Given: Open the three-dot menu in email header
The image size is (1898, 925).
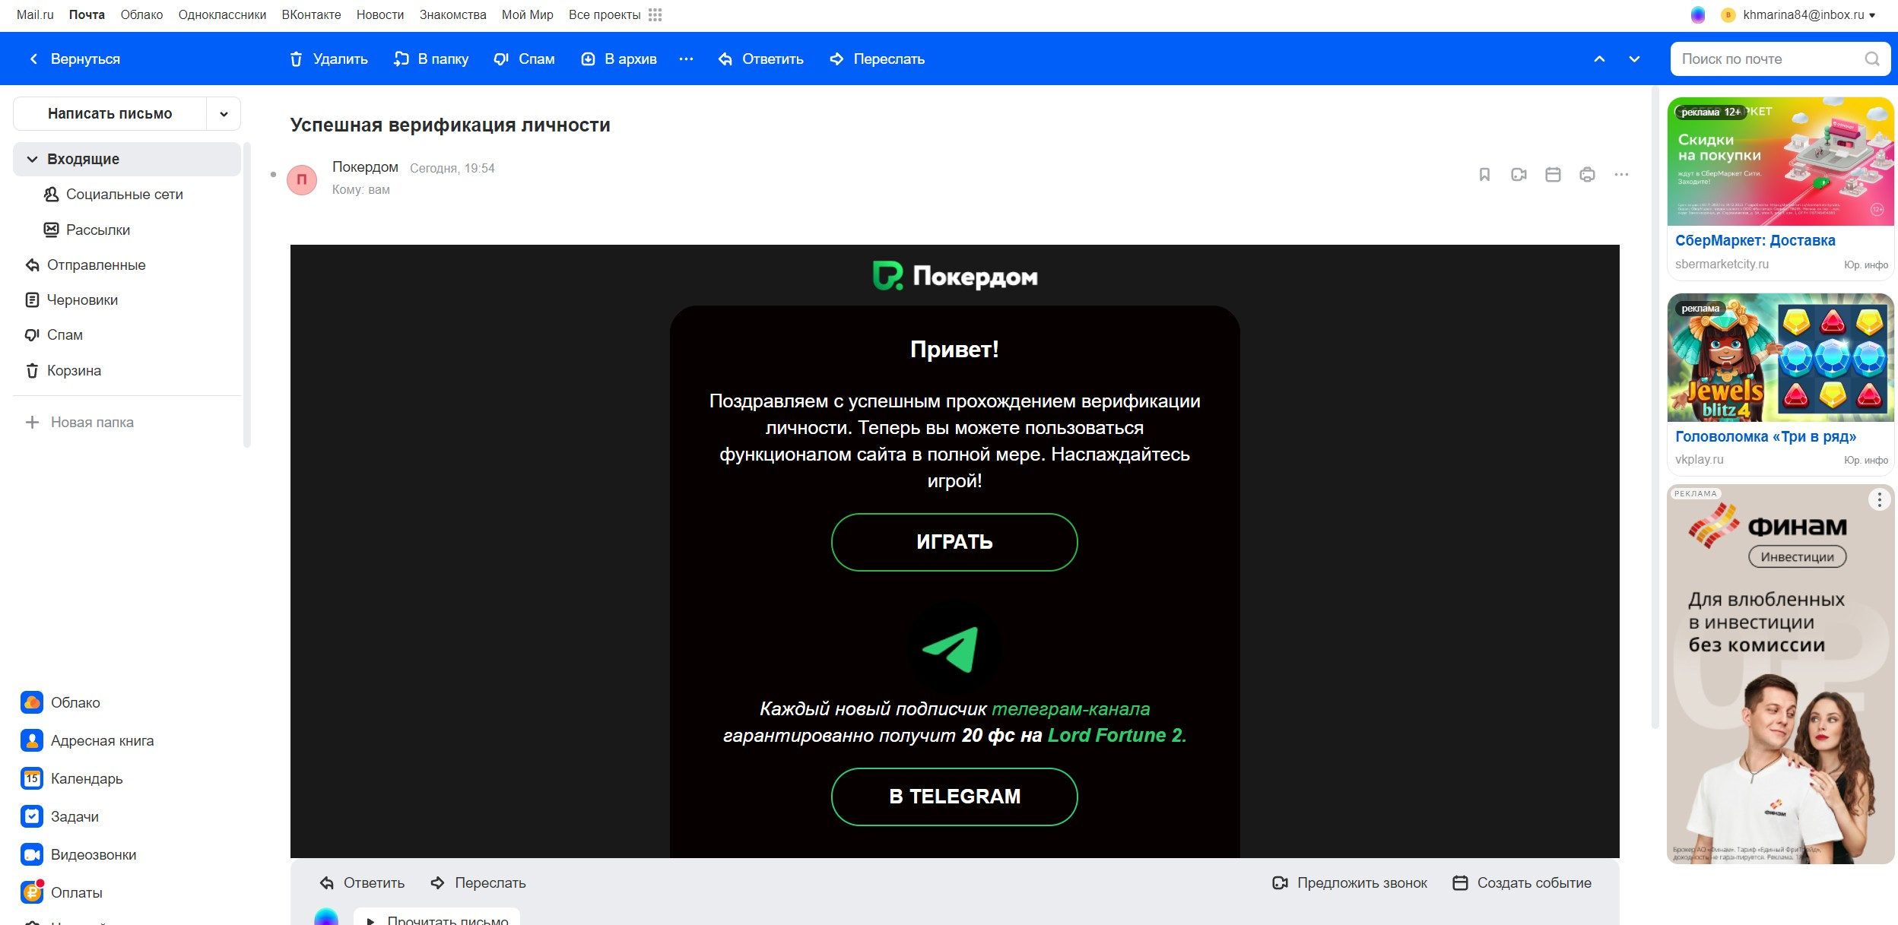Looking at the screenshot, I should [1621, 175].
